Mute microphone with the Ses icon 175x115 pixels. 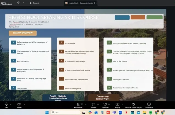coord(6,104)
